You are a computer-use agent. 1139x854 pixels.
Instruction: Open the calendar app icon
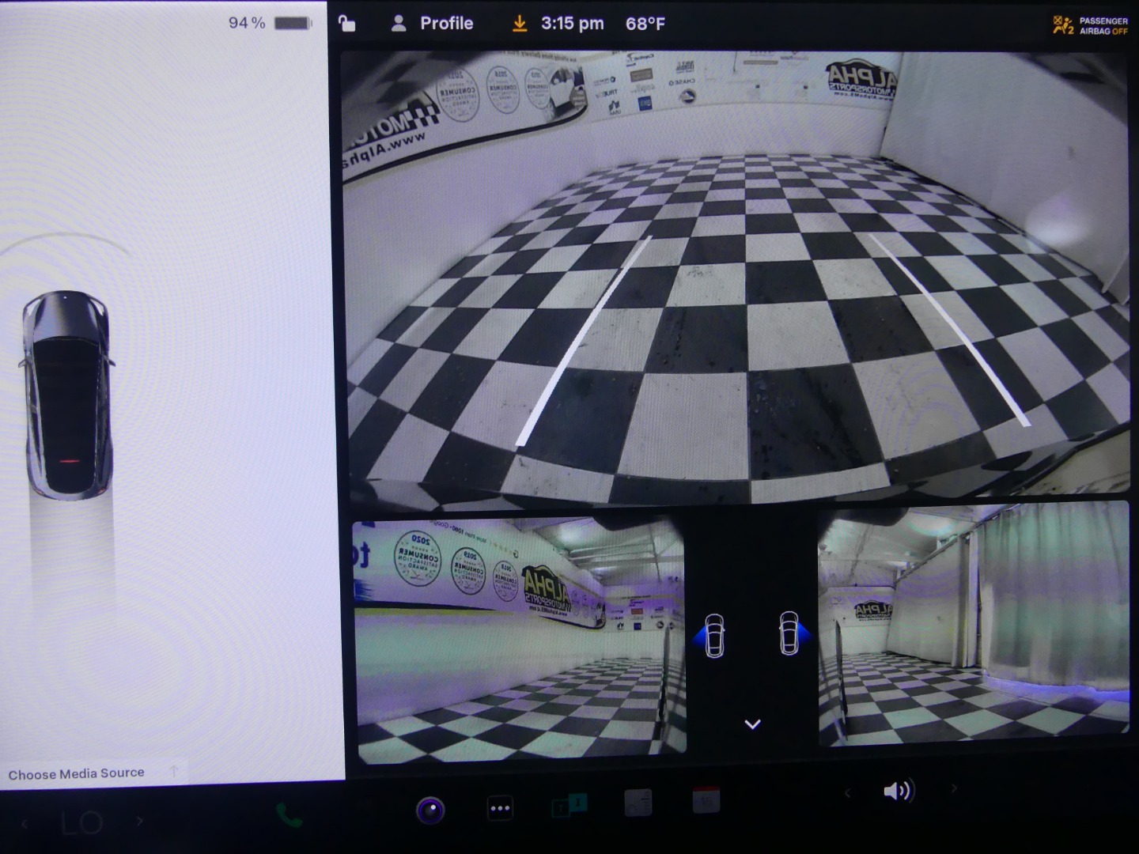click(x=706, y=801)
